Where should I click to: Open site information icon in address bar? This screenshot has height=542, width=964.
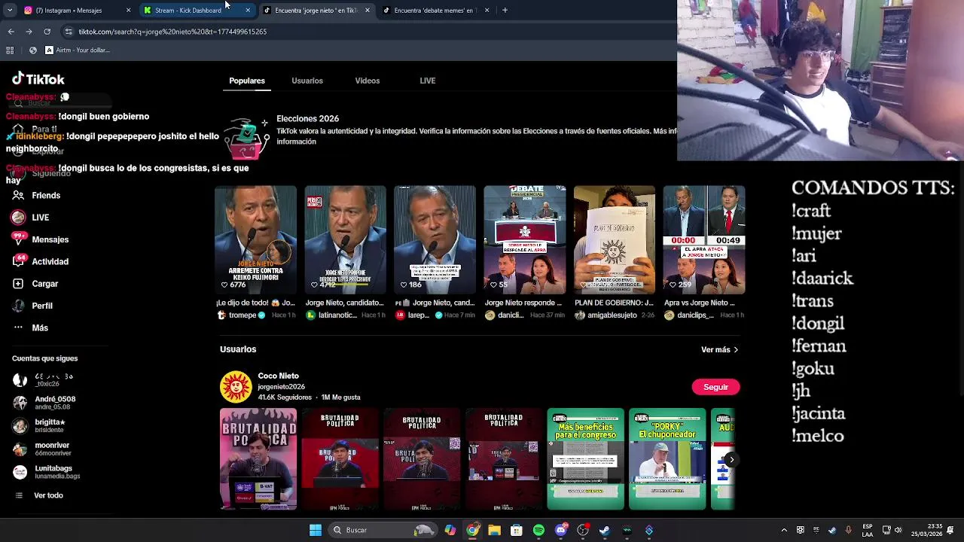coord(69,32)
